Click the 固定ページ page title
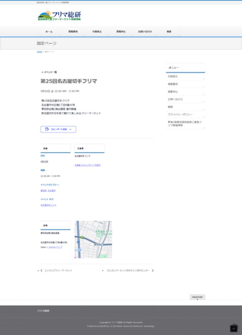242x335 pixels. 47,43
